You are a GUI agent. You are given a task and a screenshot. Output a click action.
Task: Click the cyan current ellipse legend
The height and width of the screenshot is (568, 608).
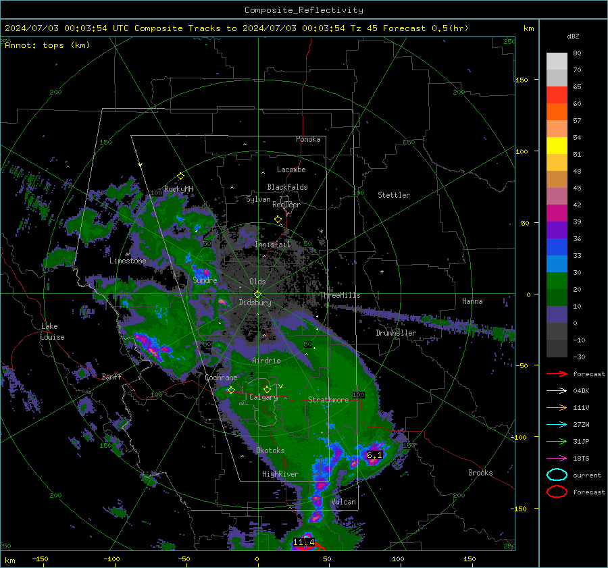click(557, 475)
